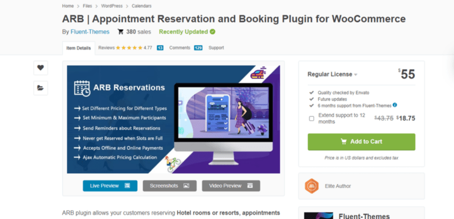This screenshot has height=219, width=454.
Task: Click the Video Preview film icon
Action: (x=250, y=186)
